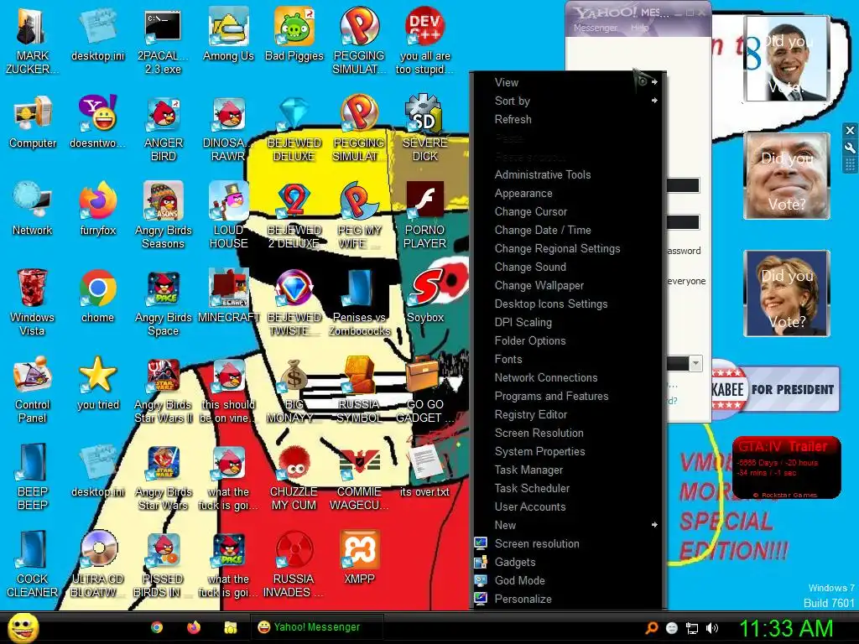This screenshot has width=859, height=644.
Task: Open the GO GO GADGET briefcase icon
Action: [x=425, y=389]
